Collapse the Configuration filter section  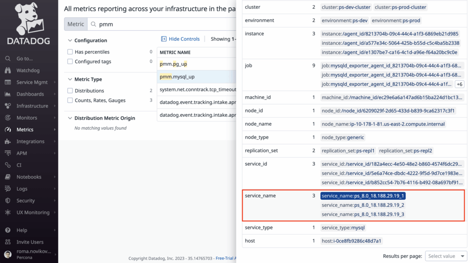[70, 40]
